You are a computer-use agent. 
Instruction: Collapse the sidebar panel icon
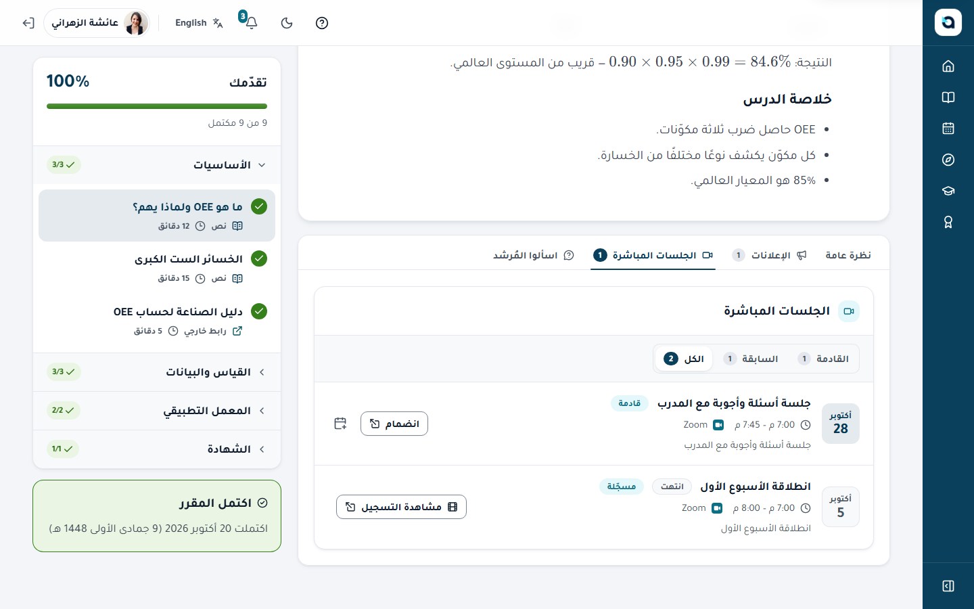[x=948, y=586]
